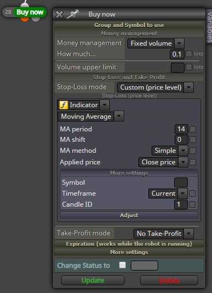The height and width of the screenshot is (293, 212).
Task: Edit the MA period value 14
Action: click(181, 129)
